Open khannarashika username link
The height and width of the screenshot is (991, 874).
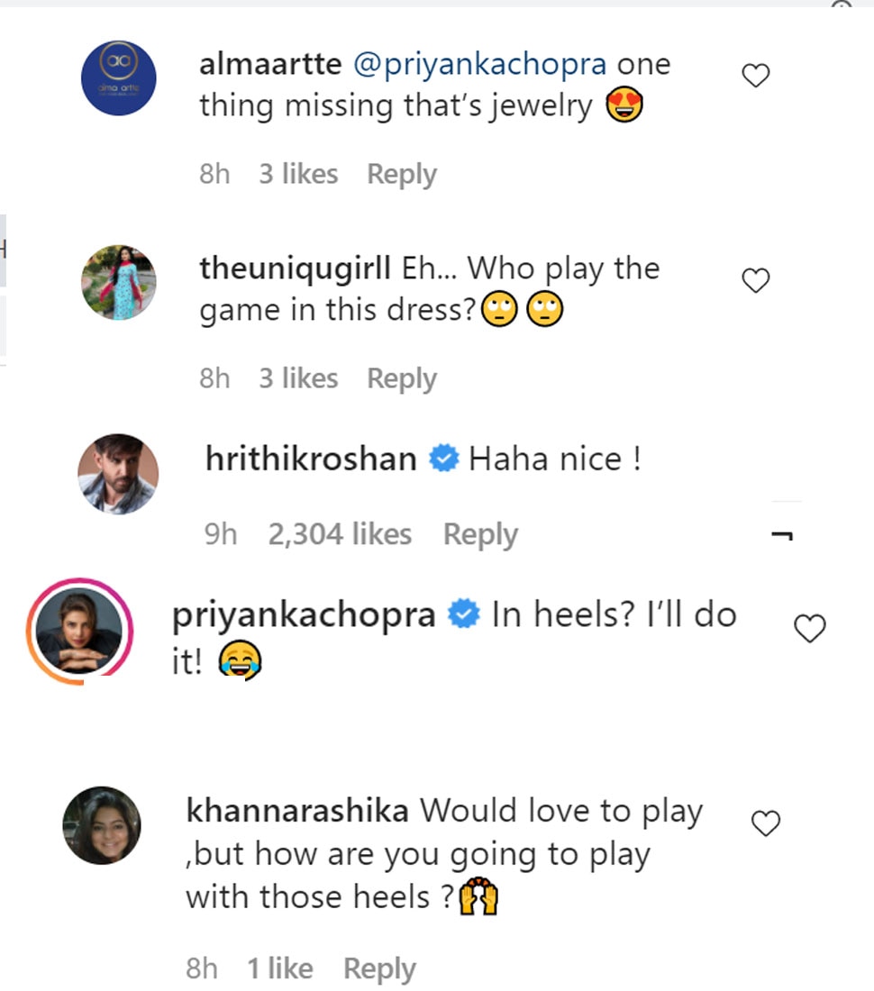(297, 811)
